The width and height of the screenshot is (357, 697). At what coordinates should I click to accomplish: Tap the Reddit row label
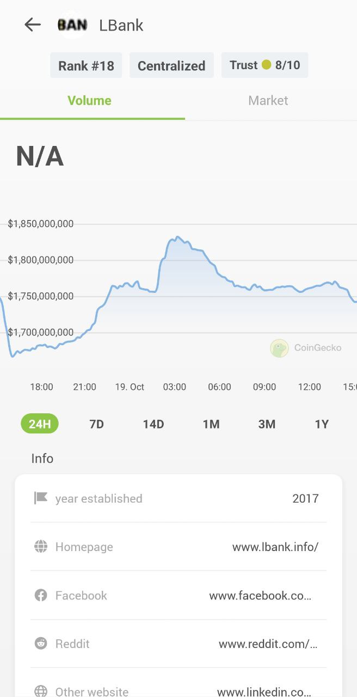(x=72, y=644)
